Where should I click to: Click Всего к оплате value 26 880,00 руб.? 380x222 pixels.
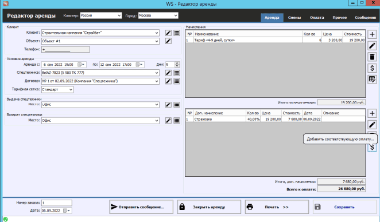click(342, 189)
